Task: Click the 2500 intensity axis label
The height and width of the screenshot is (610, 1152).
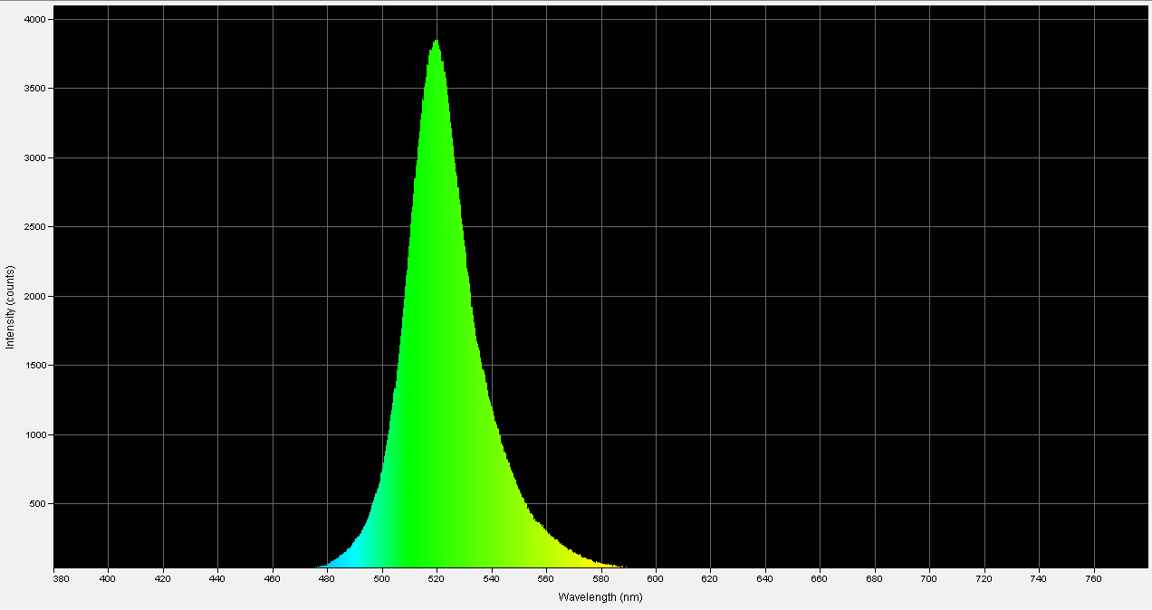Action: [x=36, y=227]
